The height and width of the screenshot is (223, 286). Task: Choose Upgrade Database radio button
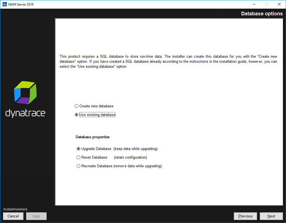click(x=78, y=149)
